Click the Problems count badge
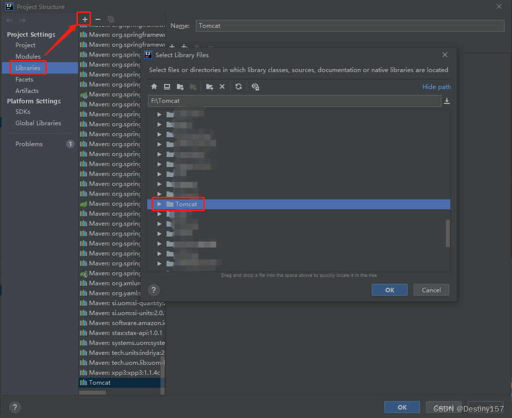The width and height of the screenshot is (512, 418). pyautogui.click(x=70, y=144)
